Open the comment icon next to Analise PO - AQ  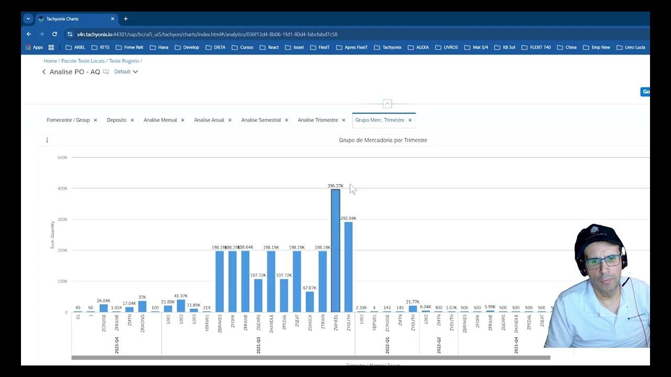(106, 72)
